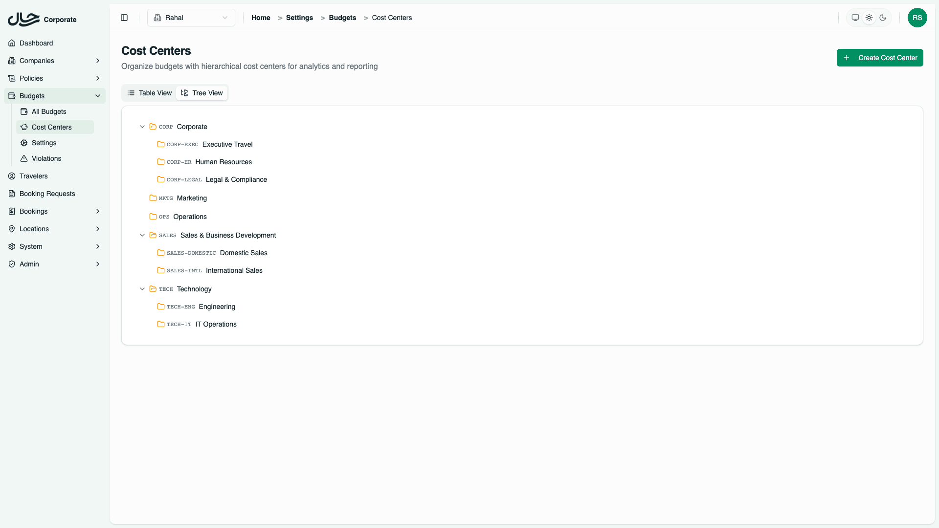Click the Violations warning triangle icon
Viewport: 939px width, 528px height.
coord(24,158)
